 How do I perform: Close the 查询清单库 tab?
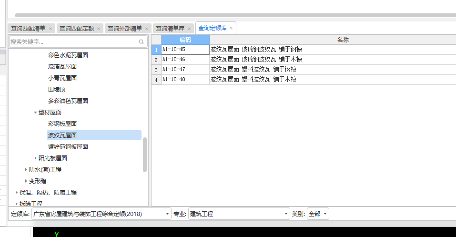[189, 29]
